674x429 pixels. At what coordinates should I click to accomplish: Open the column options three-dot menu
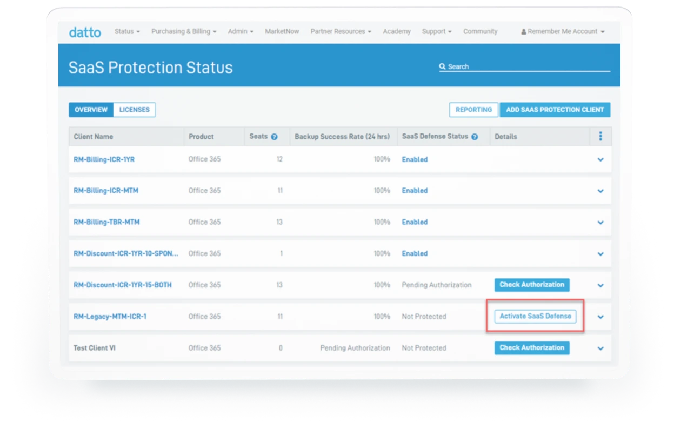pos(600,136)
